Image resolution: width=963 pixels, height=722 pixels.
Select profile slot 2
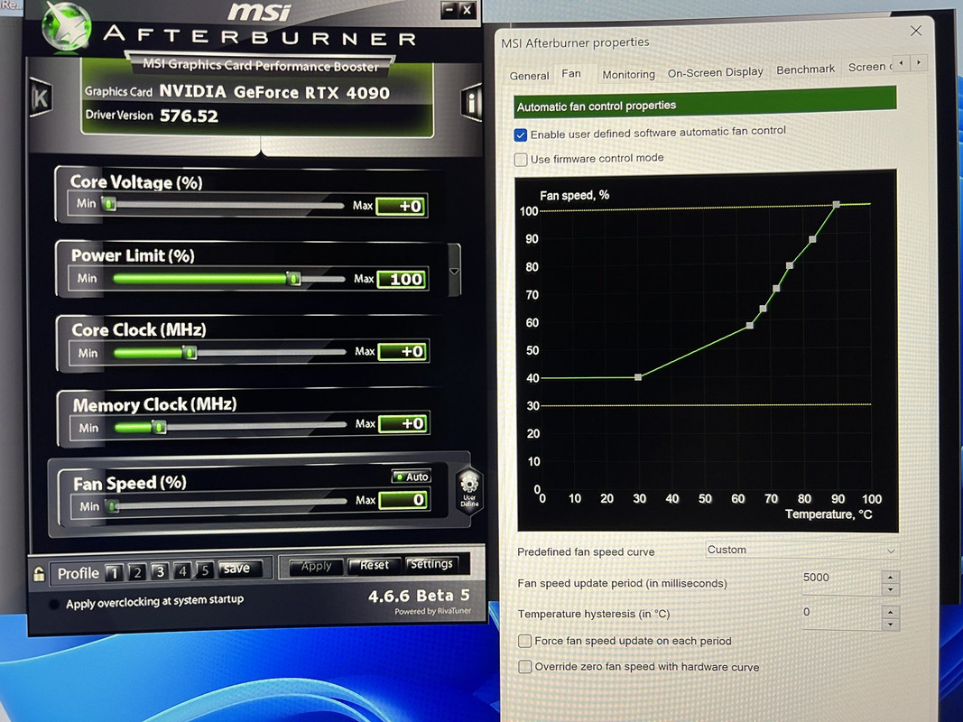[x=137, y=572]
